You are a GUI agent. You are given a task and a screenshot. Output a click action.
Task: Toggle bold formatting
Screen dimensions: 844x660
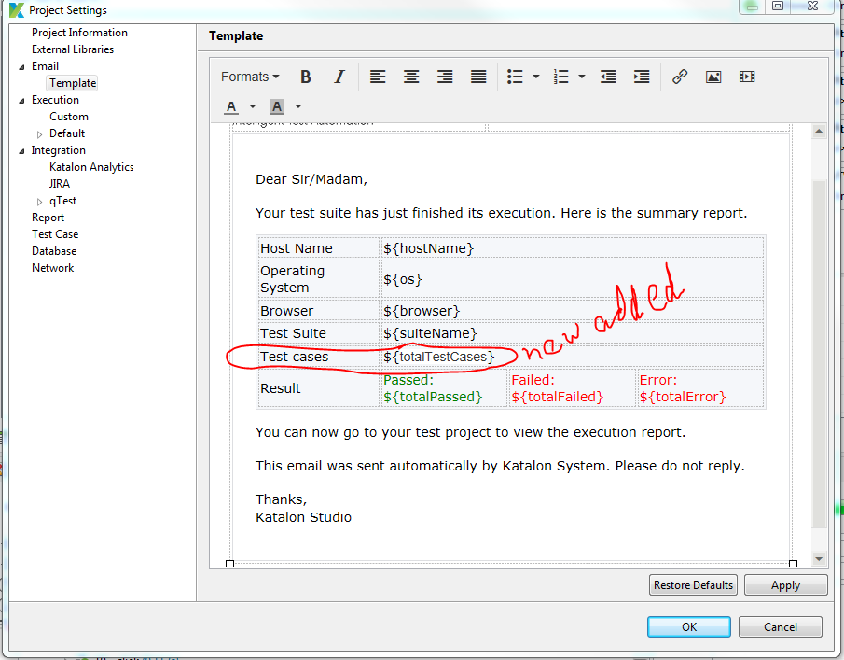pos(305,77)
